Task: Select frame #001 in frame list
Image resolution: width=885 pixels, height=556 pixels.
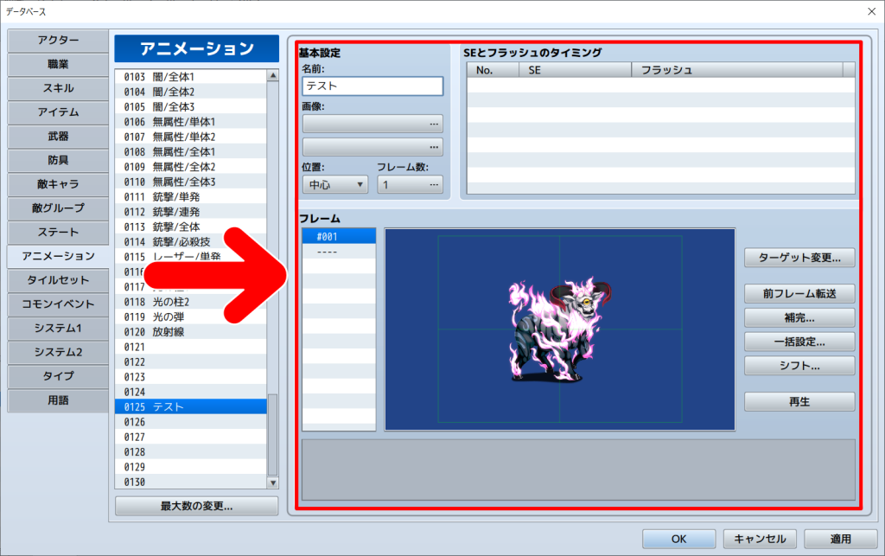Action: 339,237
